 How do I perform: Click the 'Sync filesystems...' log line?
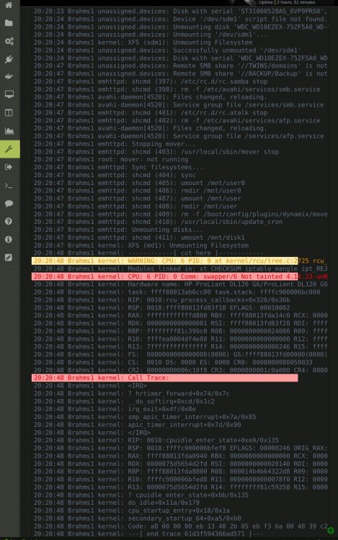[118, 167]
